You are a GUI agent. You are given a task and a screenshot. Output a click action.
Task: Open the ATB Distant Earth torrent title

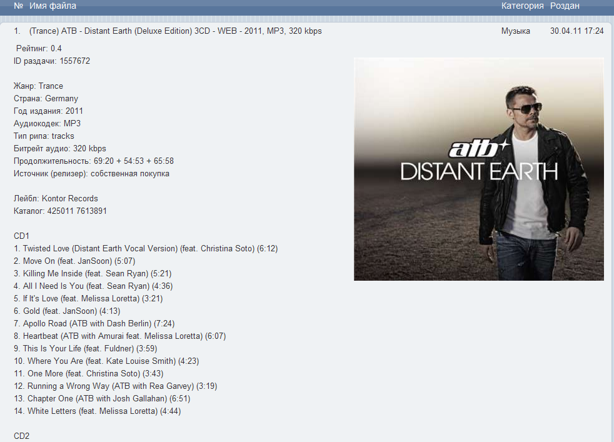[x=176, y=31]
